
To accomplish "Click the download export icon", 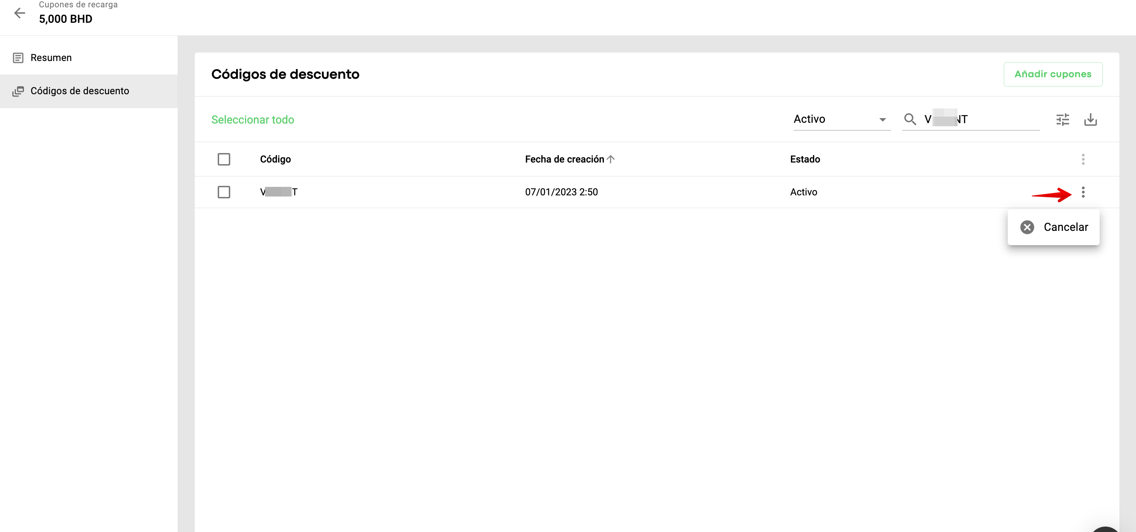I will click(1090, 119).
